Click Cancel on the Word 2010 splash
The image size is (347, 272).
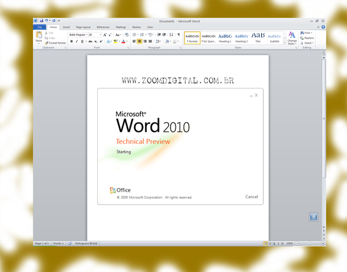pos(252,197)
